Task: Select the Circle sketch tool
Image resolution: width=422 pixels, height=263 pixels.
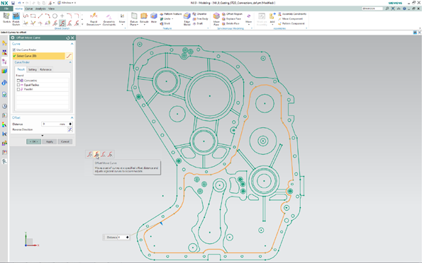Action: (55, 16)
